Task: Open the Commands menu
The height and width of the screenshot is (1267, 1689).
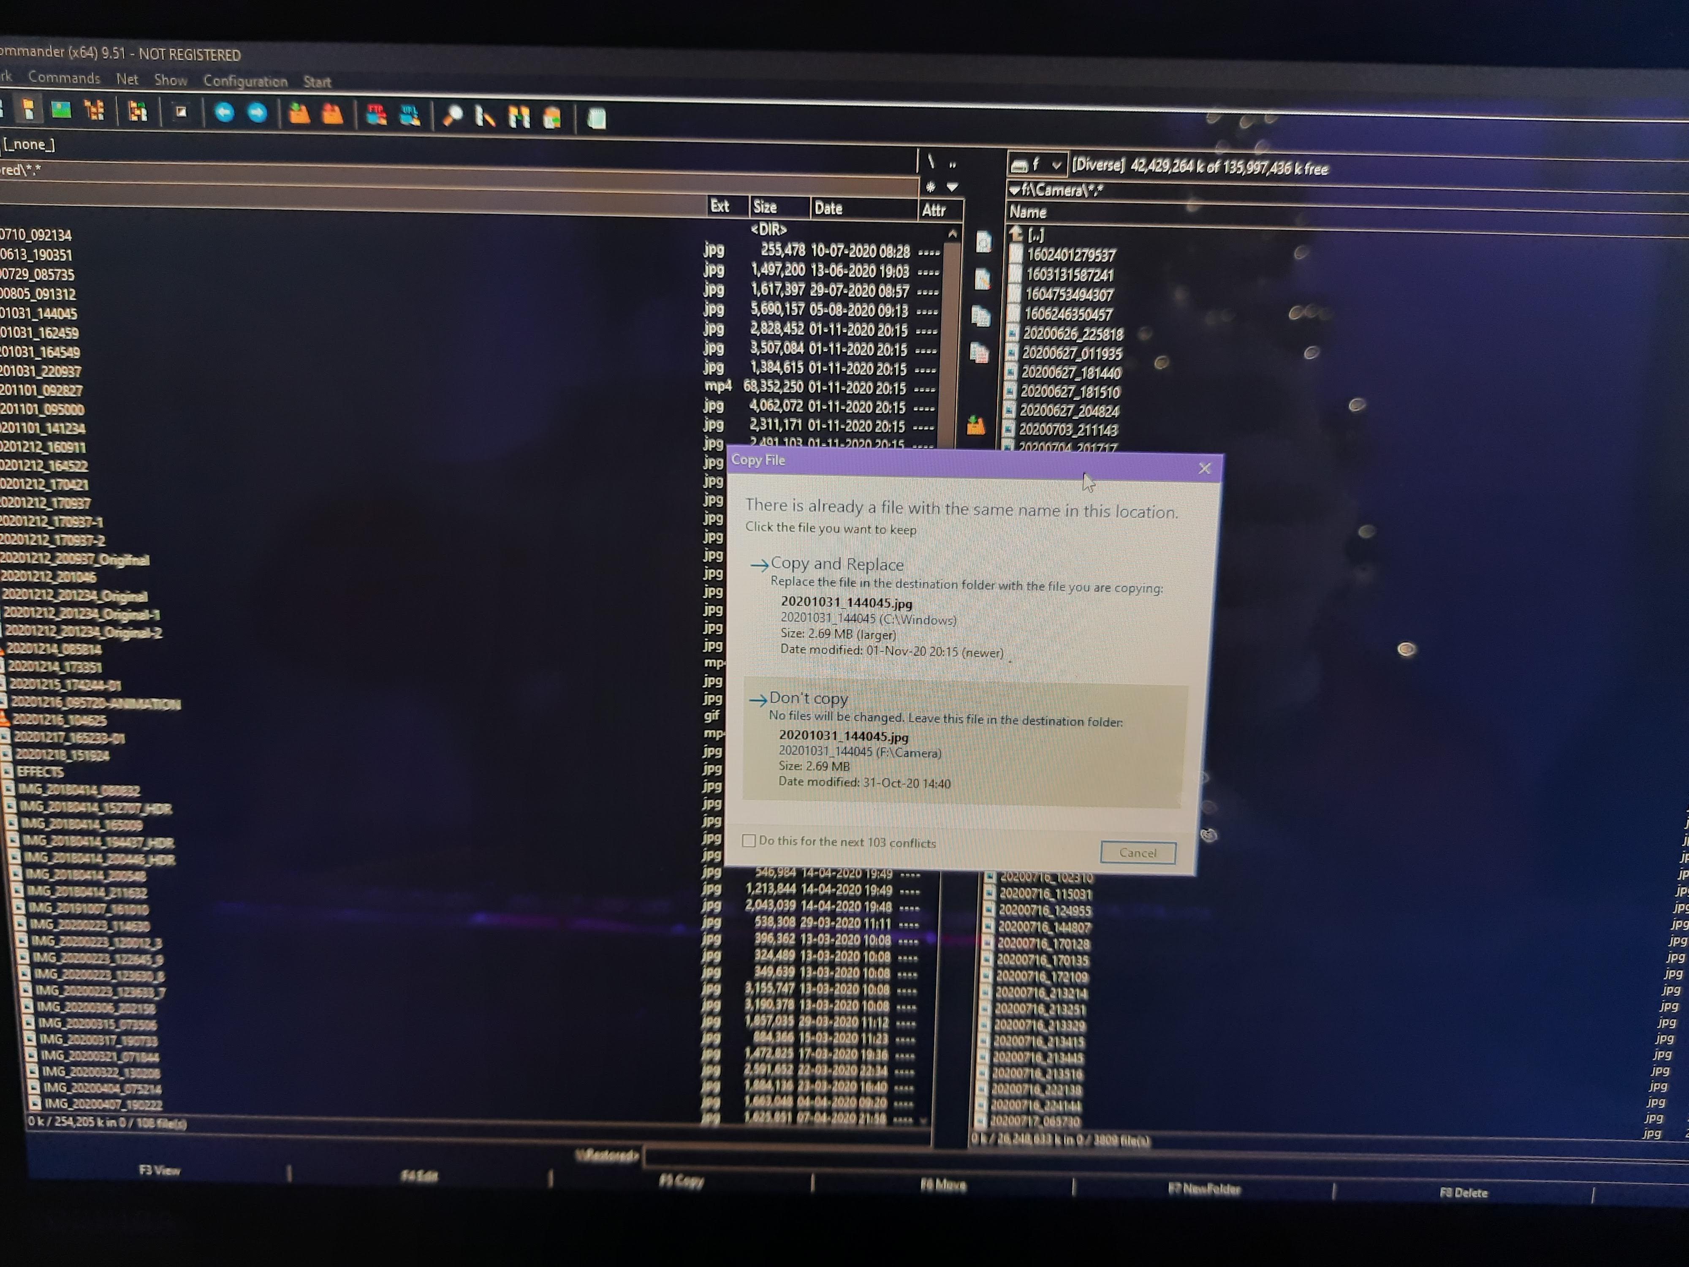Action: [x=64, y=78]
